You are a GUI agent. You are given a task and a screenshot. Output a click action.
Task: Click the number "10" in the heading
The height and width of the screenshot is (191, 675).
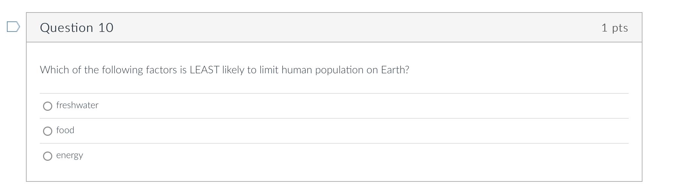pyautogui.click(x=106, y=28)
